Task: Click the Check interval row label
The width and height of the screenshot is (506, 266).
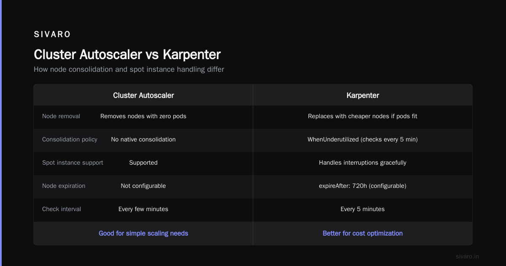Action: tap(62, 209)
